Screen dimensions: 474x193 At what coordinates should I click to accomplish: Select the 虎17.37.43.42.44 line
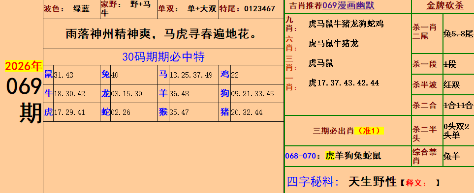(344, 83)
